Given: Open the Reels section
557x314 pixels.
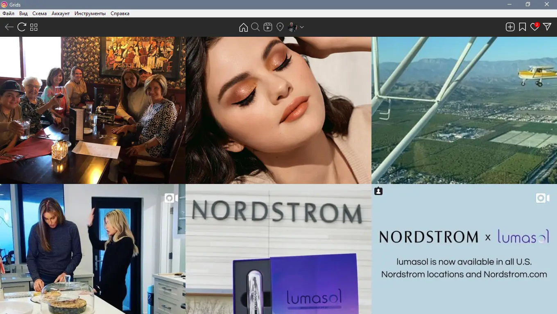Looking at the screenshot, I should [268, 27].
